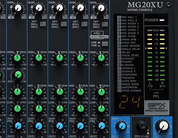Adjust the AUX1 PRE knob on the USB channel
This screenshot has height=138, width=178.
[101, 126]
